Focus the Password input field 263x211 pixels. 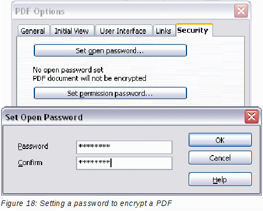click(x=124, y=147)
